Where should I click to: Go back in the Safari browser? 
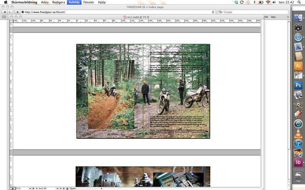point(4,12)
